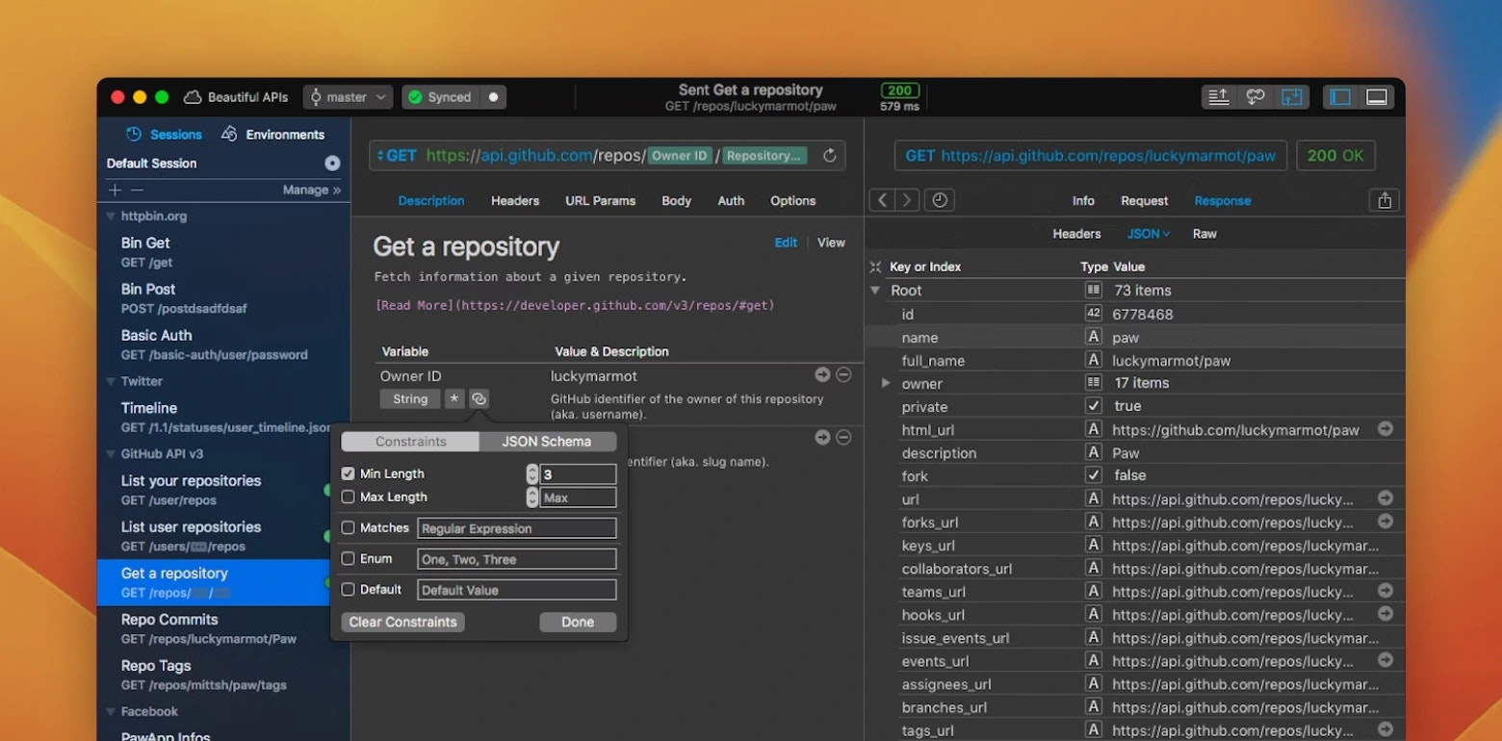Switch description to View mode
Viewport: 1502px width, 741px height.
(831, 243)
